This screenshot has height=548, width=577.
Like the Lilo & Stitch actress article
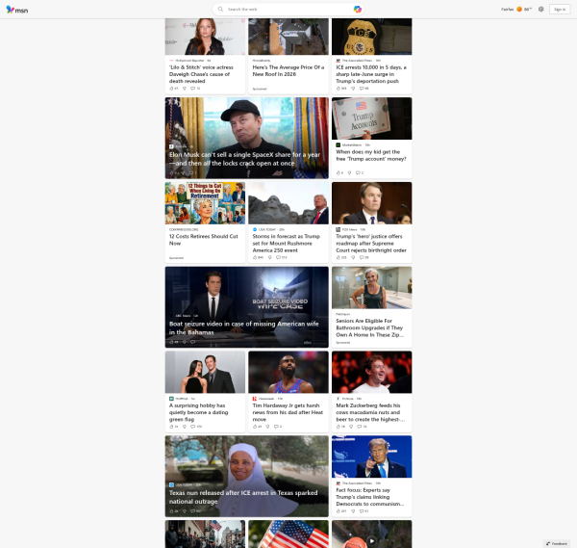coord(173,89)
